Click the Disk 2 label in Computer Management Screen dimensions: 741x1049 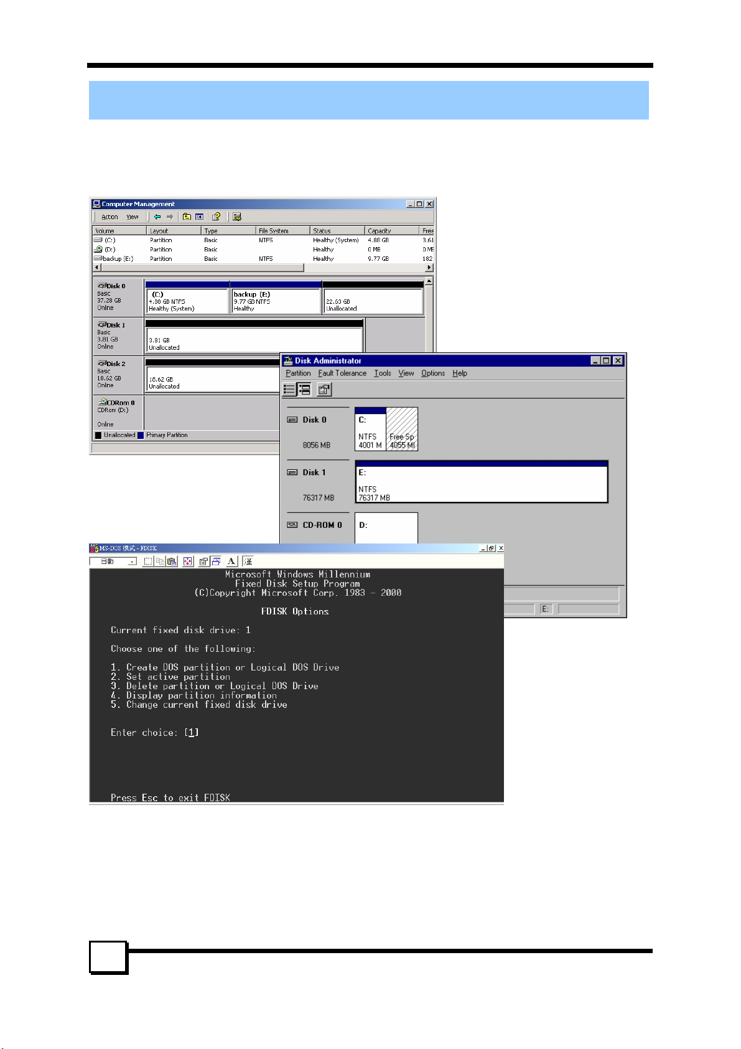click(x=118, y=375)
